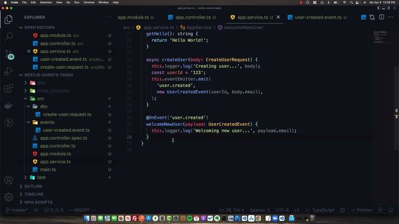Open the Selection menu

(x=46, y=2)
